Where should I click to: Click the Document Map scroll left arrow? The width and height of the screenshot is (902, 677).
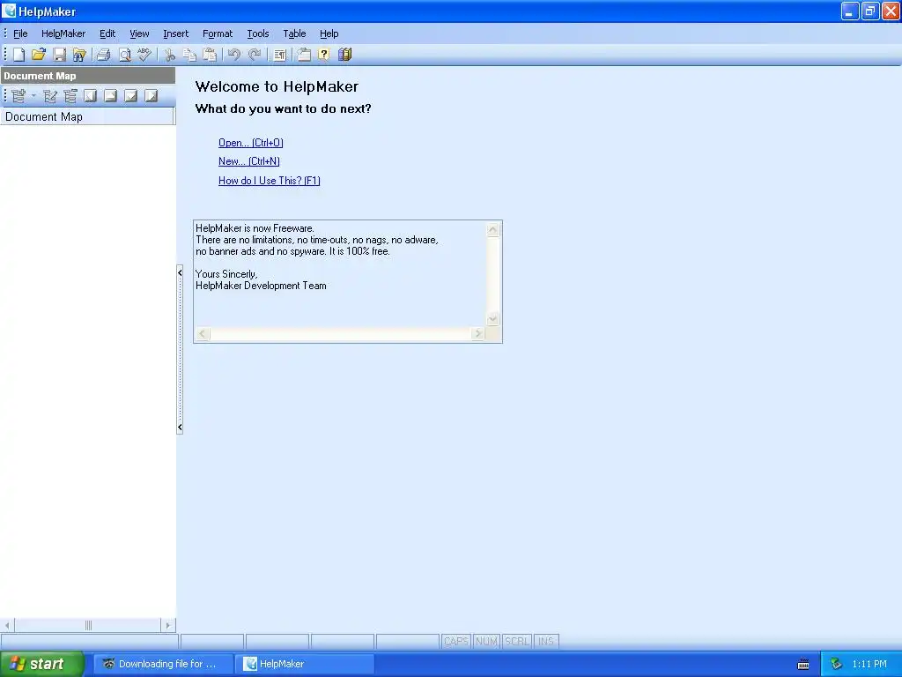pos(7,625)
